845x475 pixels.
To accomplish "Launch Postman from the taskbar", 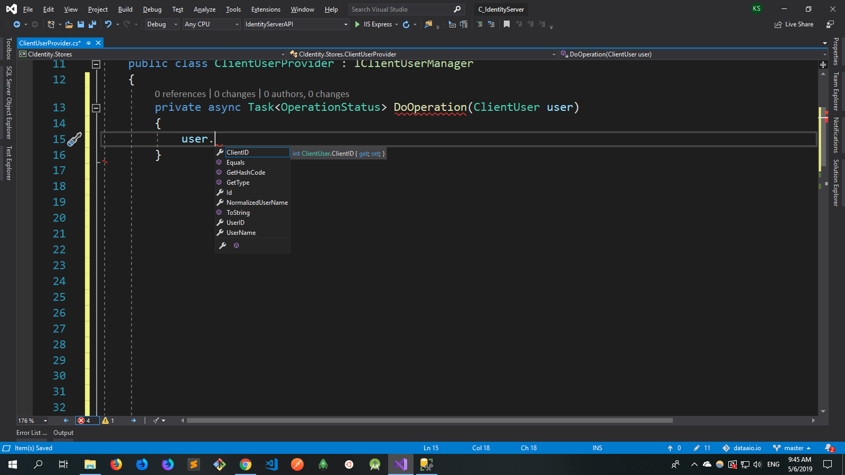I will click(298, 465).
